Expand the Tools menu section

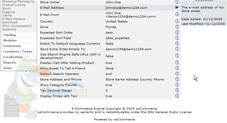pyautogui.click(x=8, y=68)
